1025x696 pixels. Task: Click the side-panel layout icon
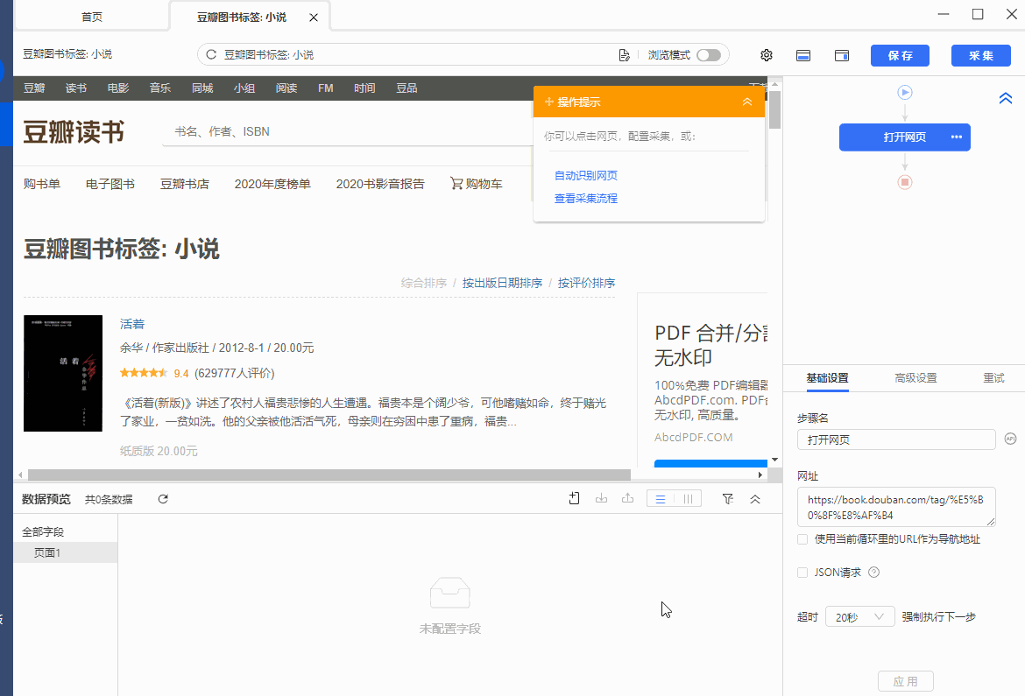point(842,55)
